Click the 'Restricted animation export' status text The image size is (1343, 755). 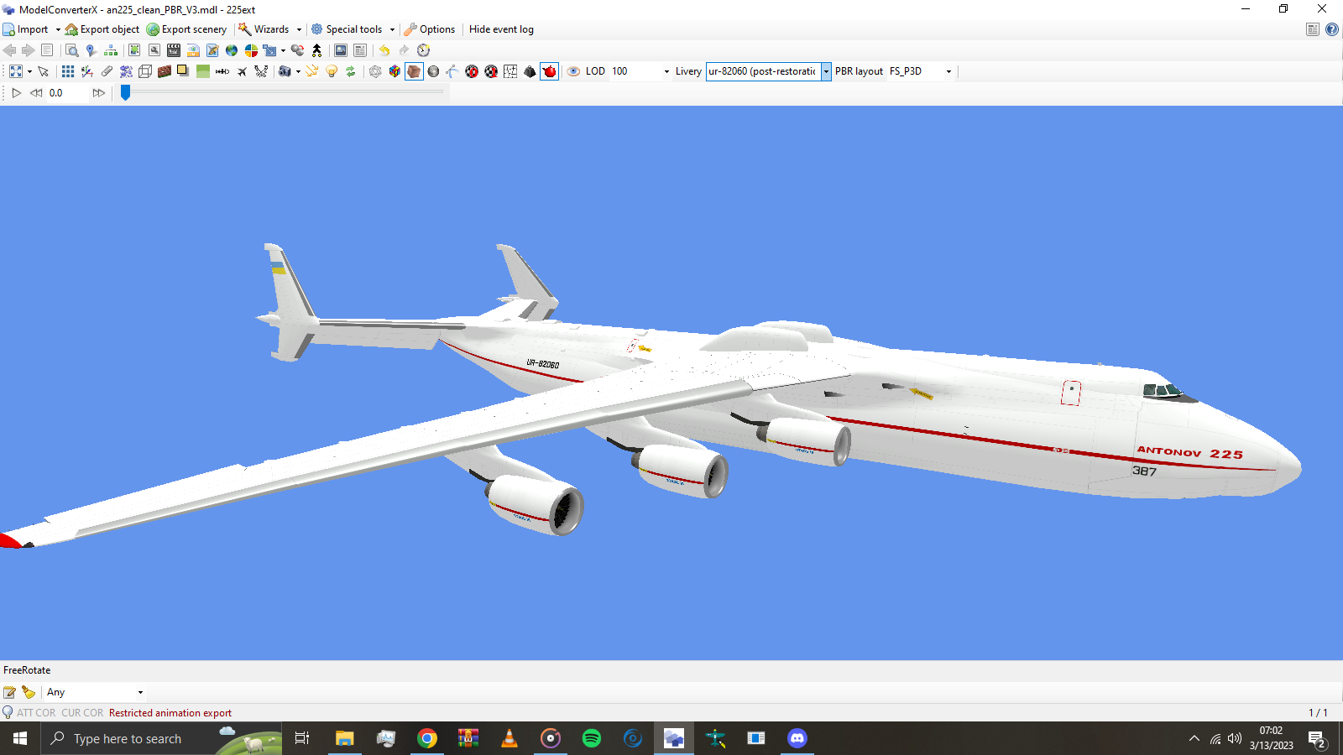click(170, 713)
